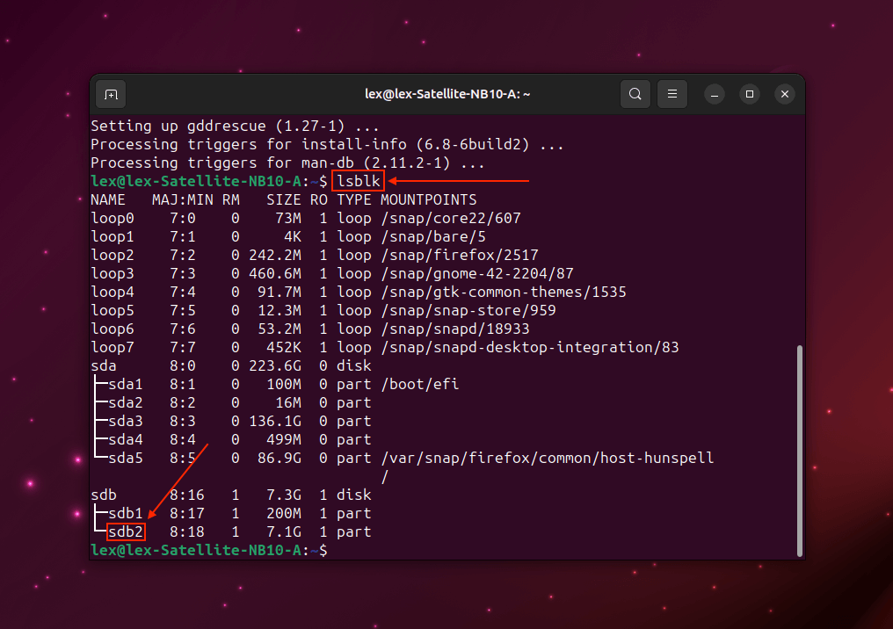893x629 pixels.
Task: Click the SIZE column header
Action: [284, 199]
